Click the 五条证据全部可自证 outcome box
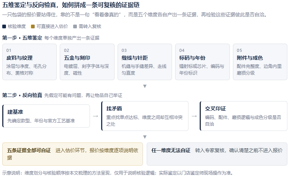 [x=72, y=154]
